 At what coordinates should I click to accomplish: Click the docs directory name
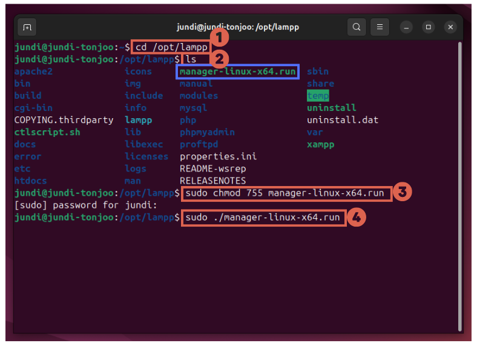click(25, 144)
